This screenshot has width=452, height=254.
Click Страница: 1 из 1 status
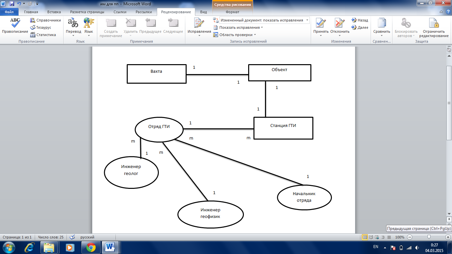tap(17, 237)
